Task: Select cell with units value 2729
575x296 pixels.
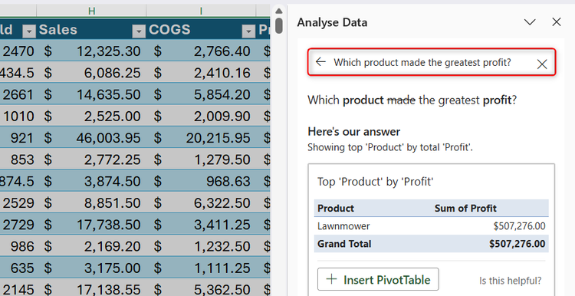Action: [x=18, y=224]
